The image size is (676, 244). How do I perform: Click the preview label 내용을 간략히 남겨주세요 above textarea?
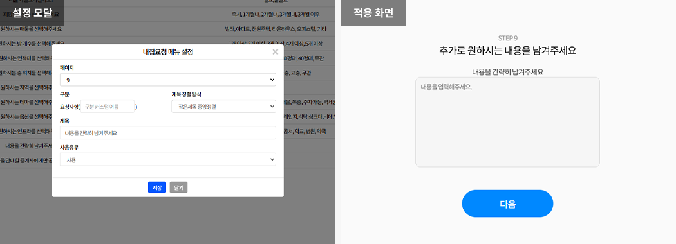(507, 72)
